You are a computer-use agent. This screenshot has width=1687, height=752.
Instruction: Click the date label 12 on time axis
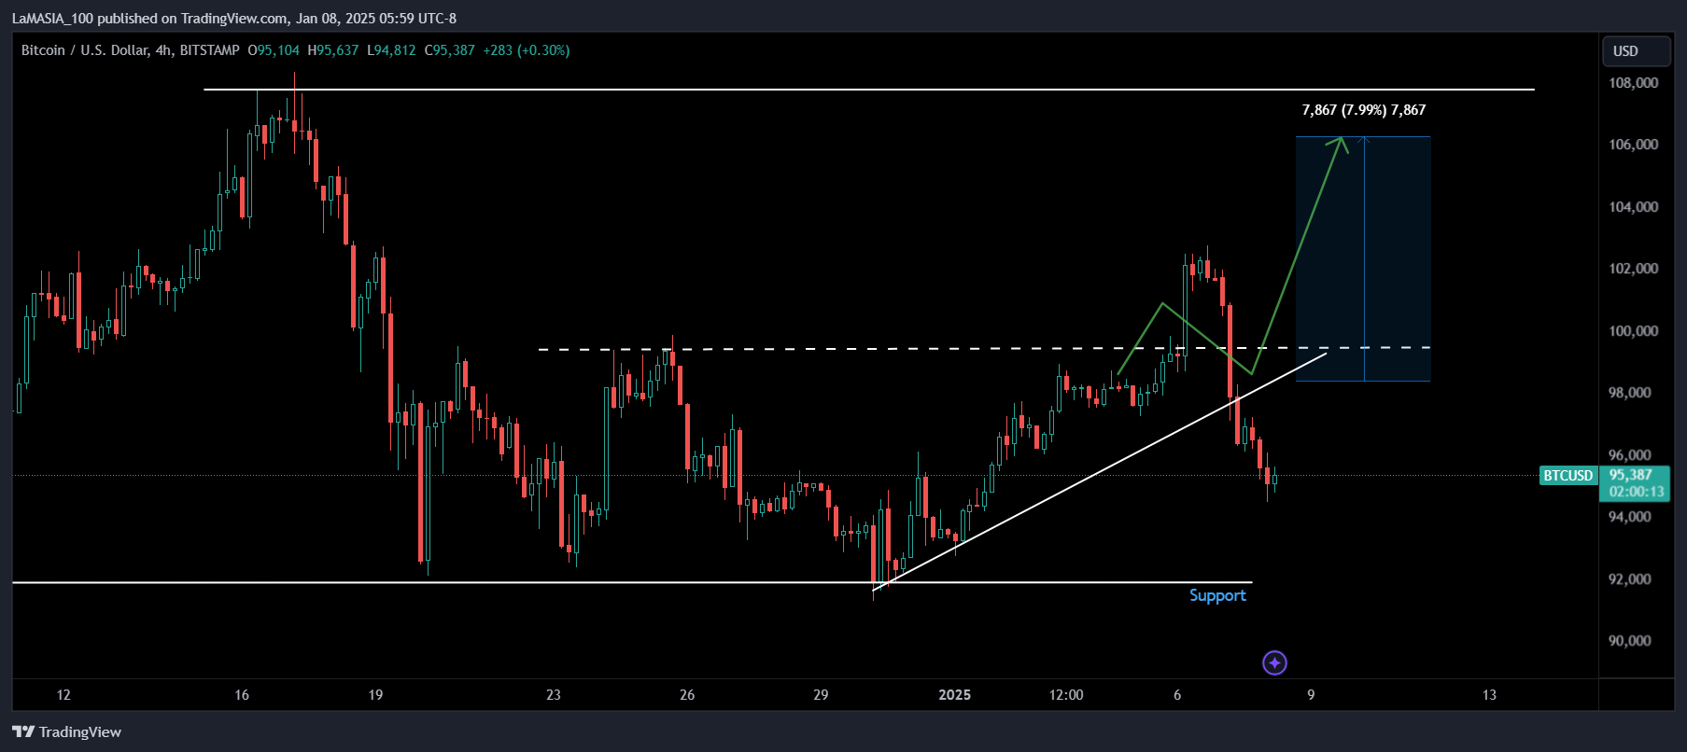(x=63, y=695)
